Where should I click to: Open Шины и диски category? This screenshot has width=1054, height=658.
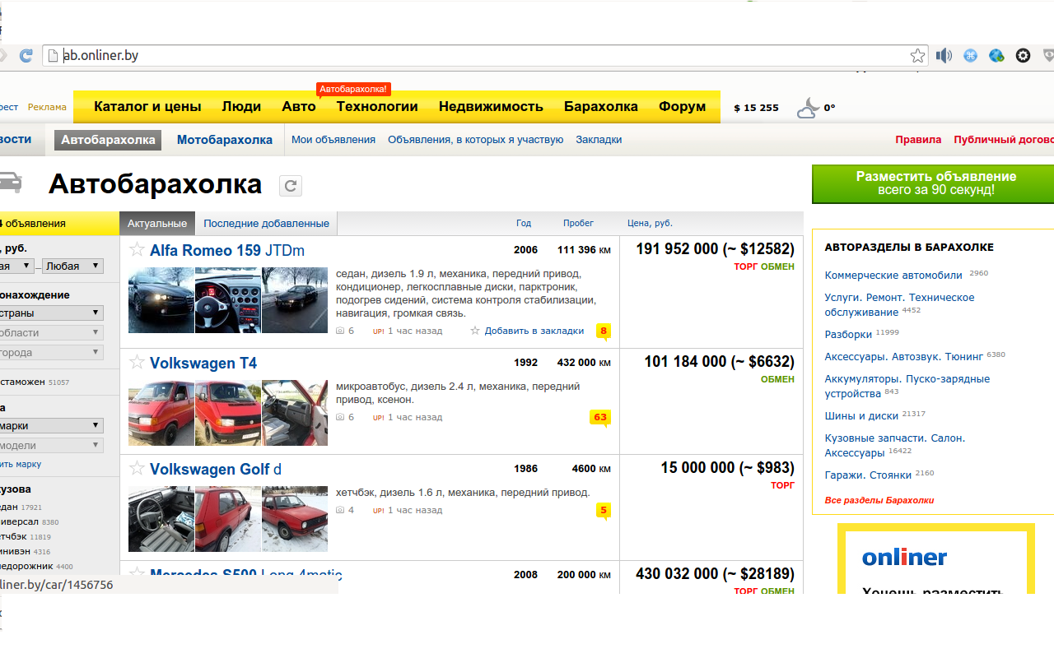(861, 416)
